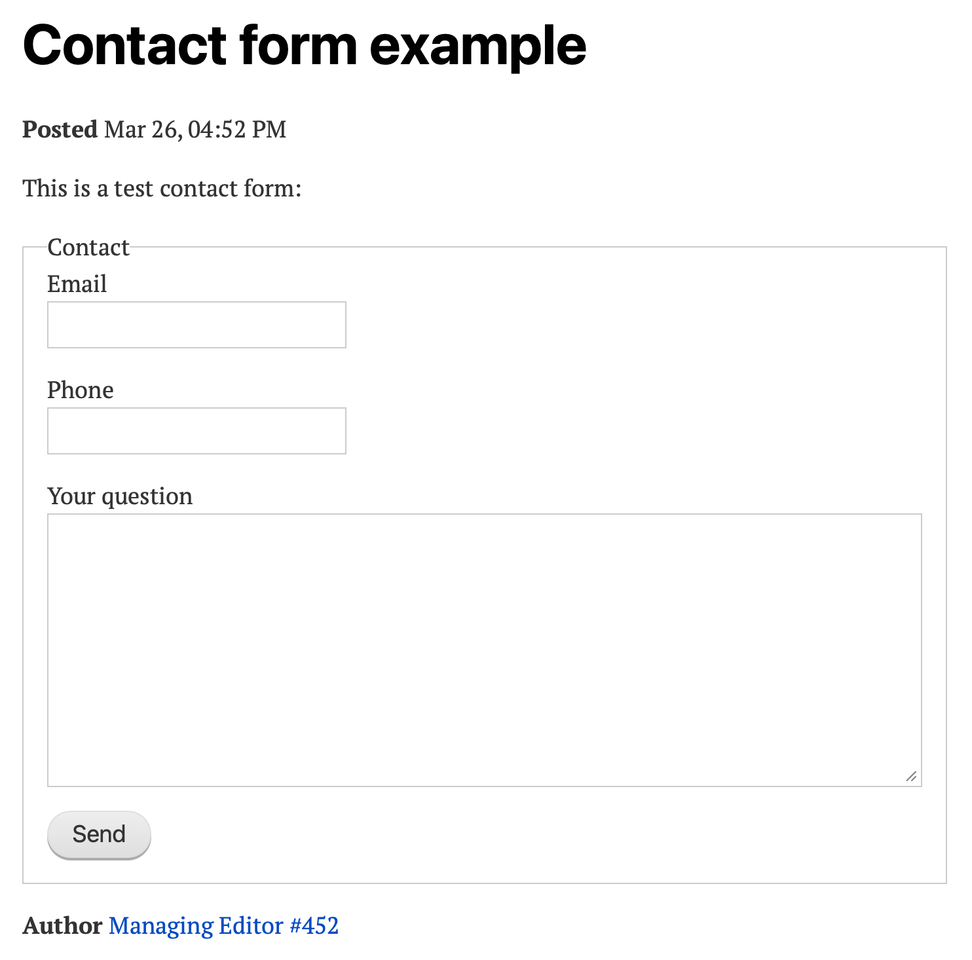Click the bold Posted label
Image resolution: width=972 pixels, height=960 pixels.
pyautogui.click(x=60, y=130)
